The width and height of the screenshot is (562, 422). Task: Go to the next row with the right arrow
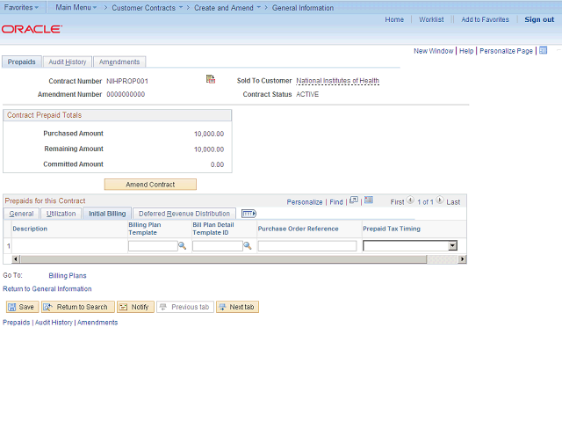pos(440,200)
